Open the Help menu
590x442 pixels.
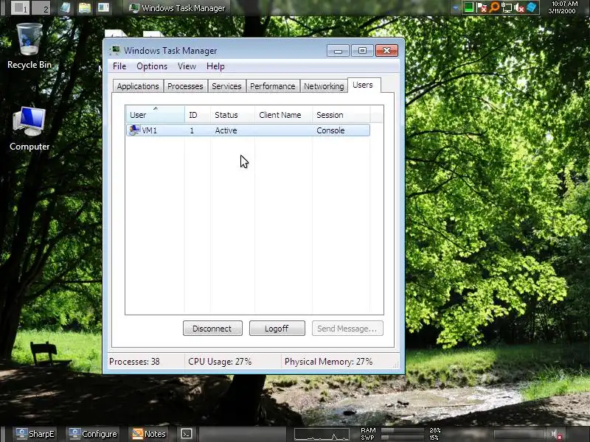pyautogui.click(x=215, y=66)
